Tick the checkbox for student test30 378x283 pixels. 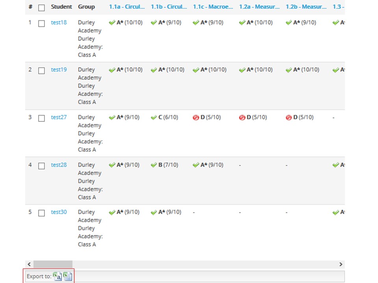(x=42, y=213)
